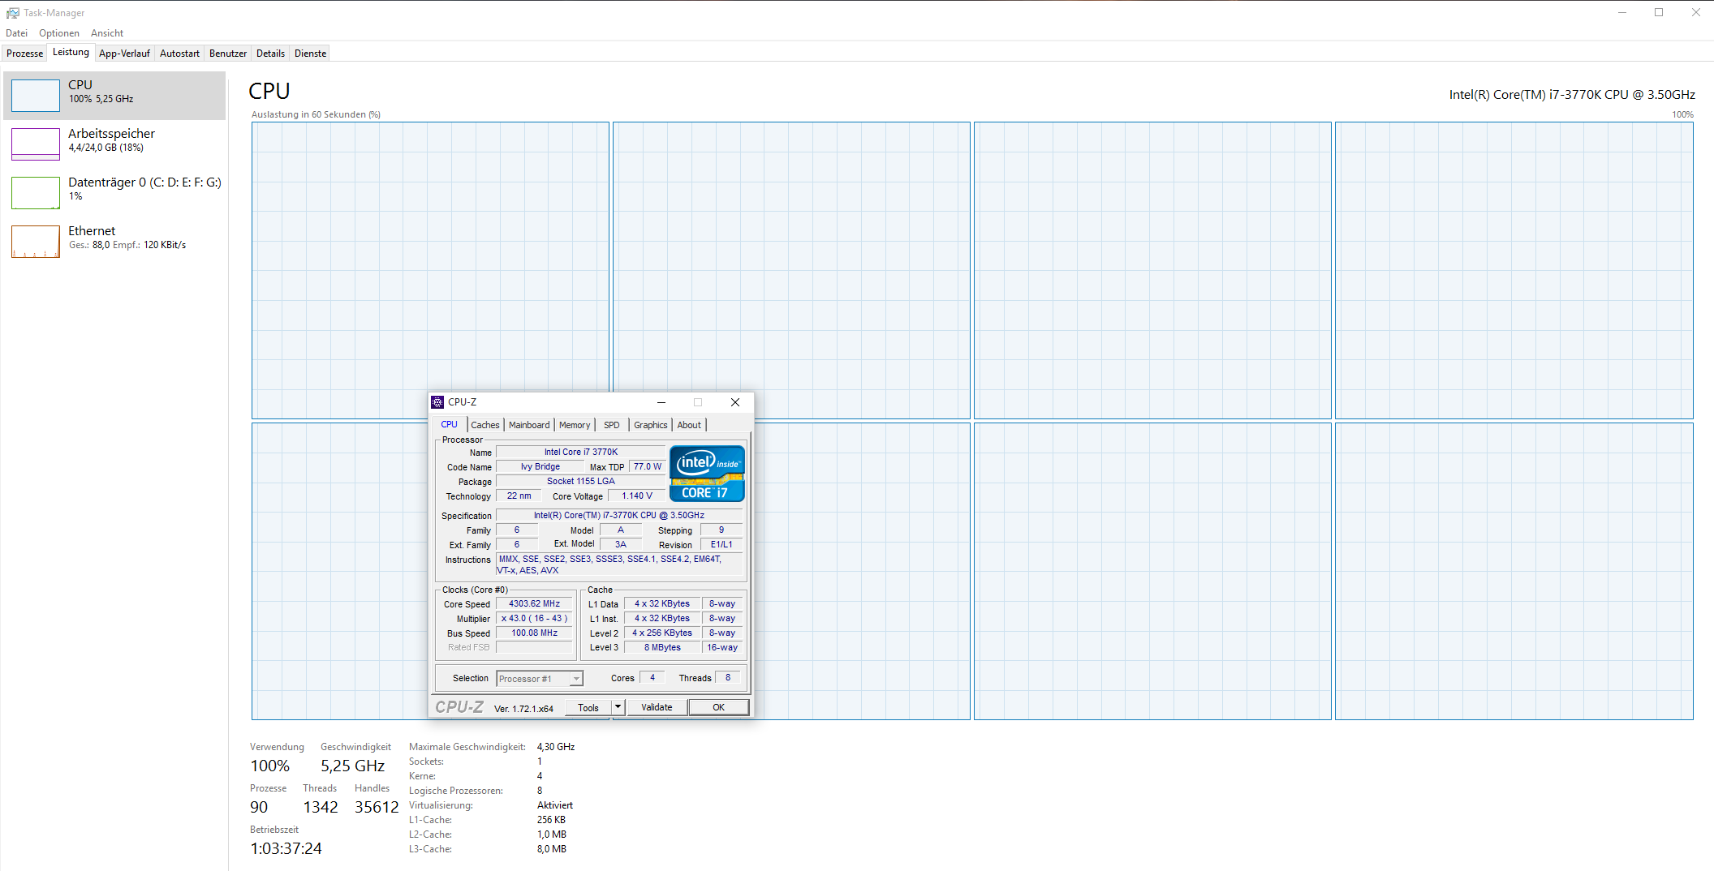Open the Graphics tab in CPU-Z
This screenshot has width=1714, height=871.
[x=651, y=425]
